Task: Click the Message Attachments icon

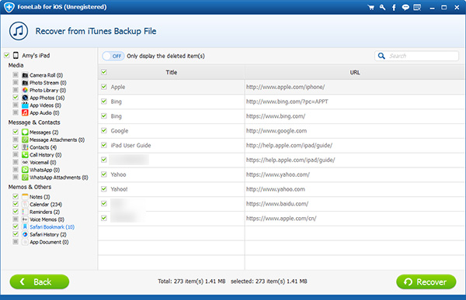Action: pos(25,140)
